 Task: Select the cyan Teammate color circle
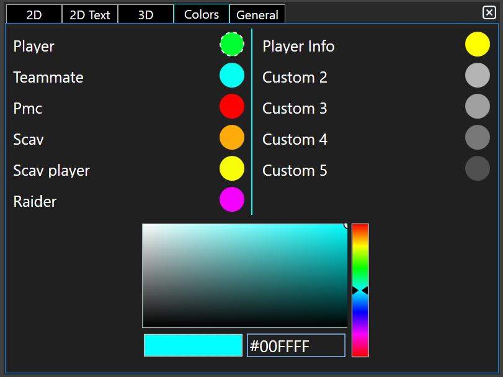(232, 75)
